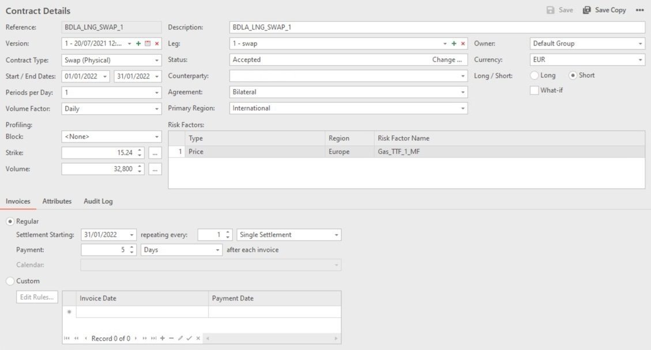The width and height of the screenshot is (651, 350).
Task: Open the Audit Log tab
Action: pos(98,201)
